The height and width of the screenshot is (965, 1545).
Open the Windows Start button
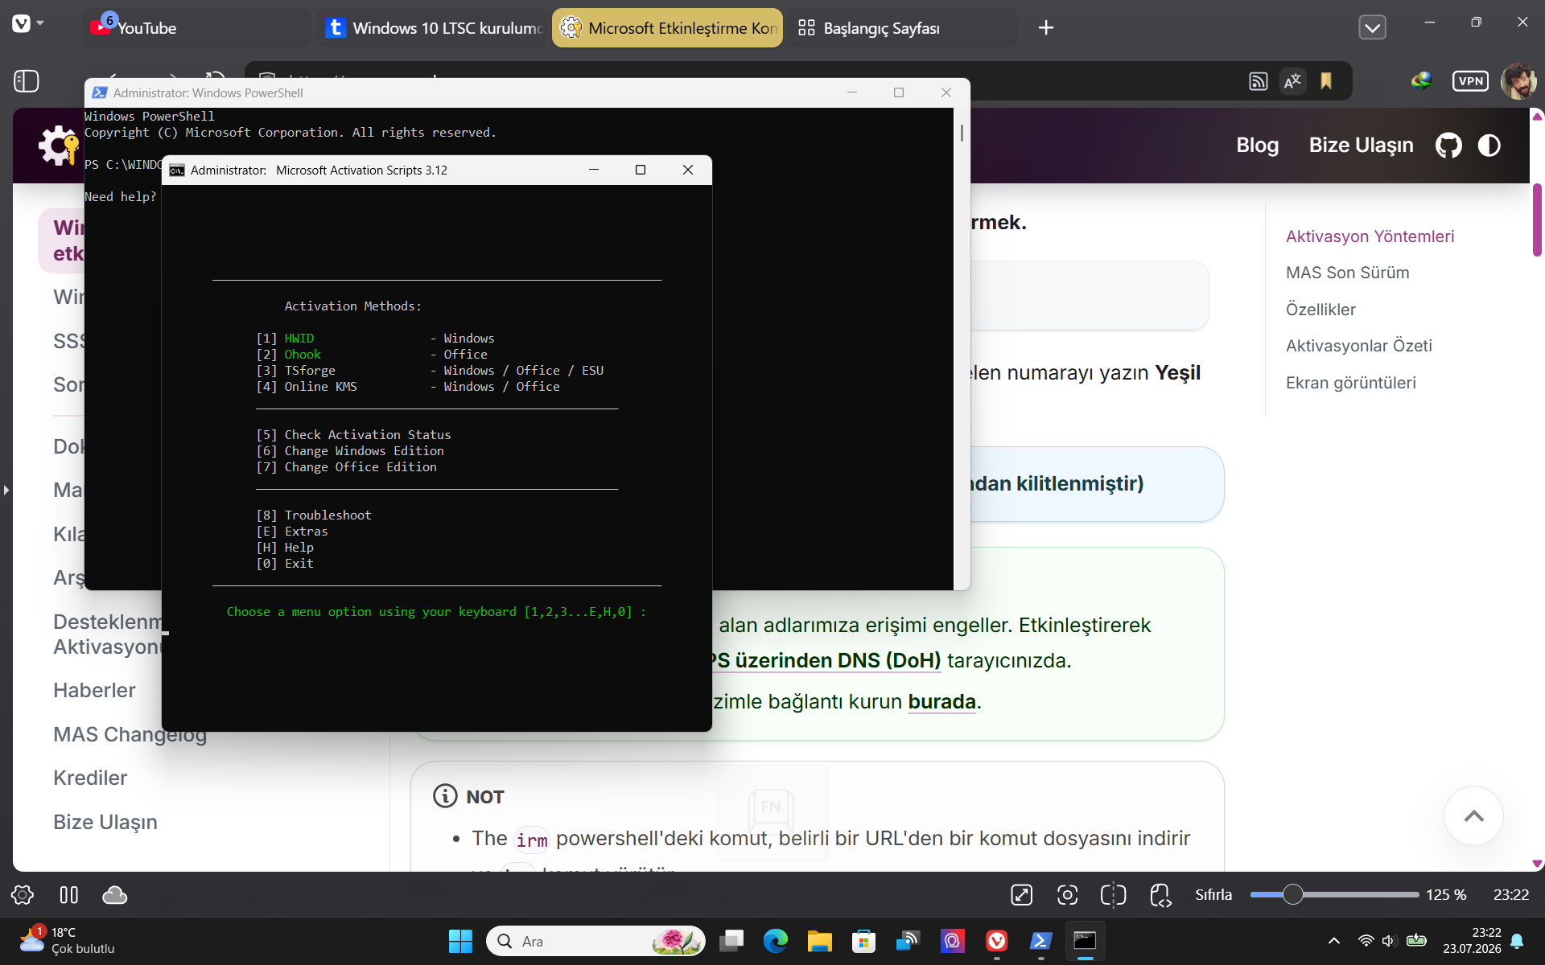click(460, 941)
